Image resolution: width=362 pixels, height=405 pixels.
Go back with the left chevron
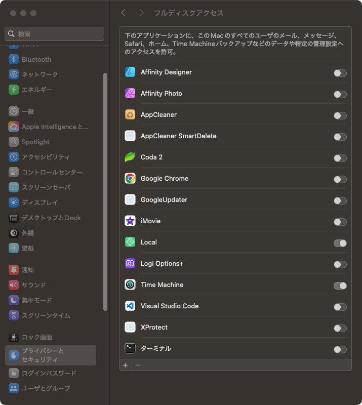(124, 13)
